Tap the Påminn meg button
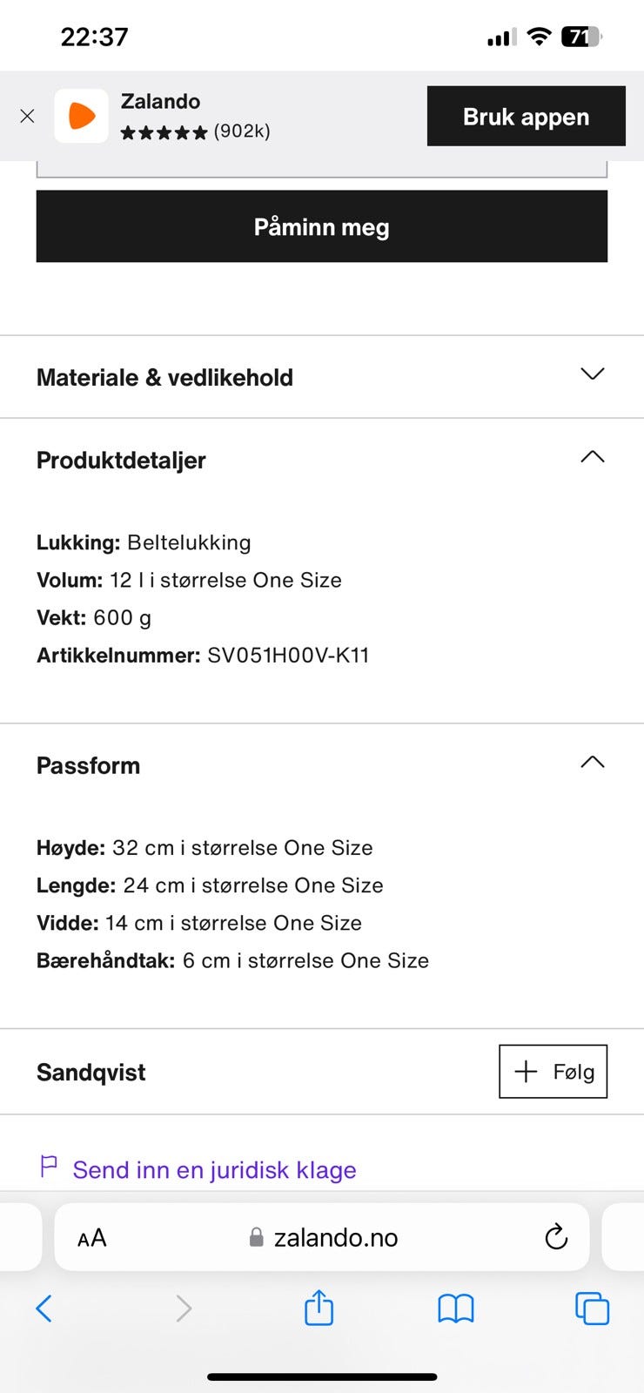The width and height of the screenshot is (644, 1393). pos(321,226)
